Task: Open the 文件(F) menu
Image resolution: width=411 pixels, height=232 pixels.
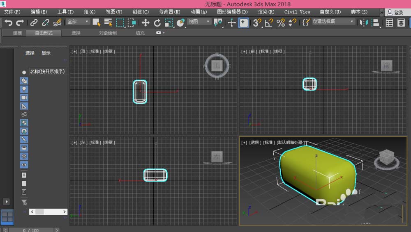Action: (12, 12)
